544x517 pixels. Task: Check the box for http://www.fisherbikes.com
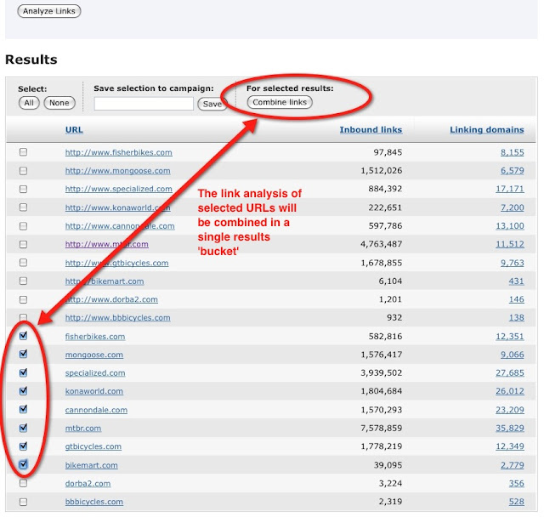point(24,152)
